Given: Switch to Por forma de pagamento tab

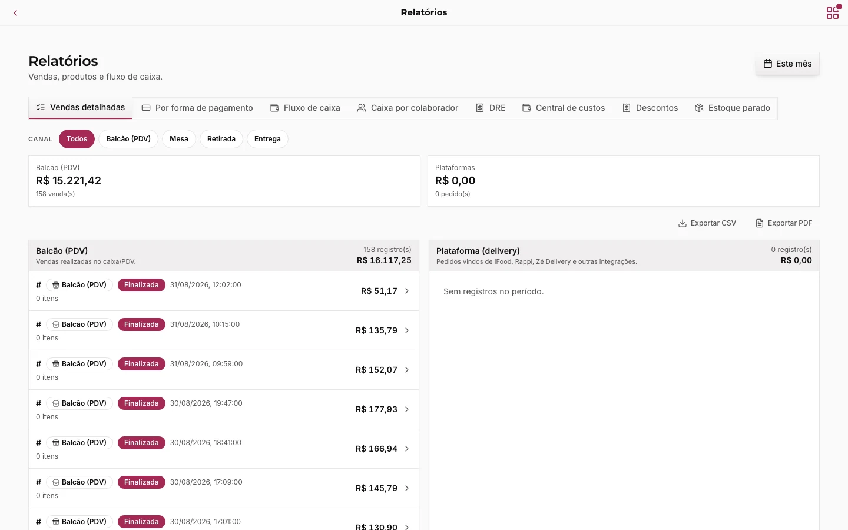Looking at the screenshot, I should 197,108.
